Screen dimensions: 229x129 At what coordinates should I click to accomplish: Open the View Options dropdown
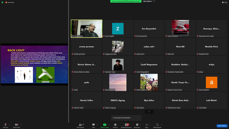pyautogui.click(x=149, y=1)
